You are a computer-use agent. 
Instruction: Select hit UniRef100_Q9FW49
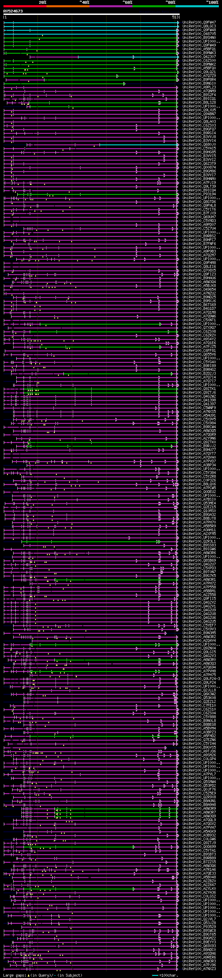click(x=199, y=45)
